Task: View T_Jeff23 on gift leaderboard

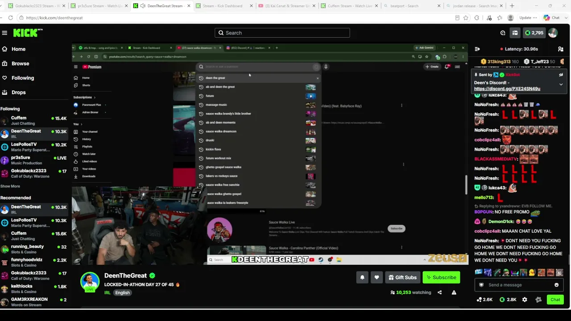Action: pos(539,62)
